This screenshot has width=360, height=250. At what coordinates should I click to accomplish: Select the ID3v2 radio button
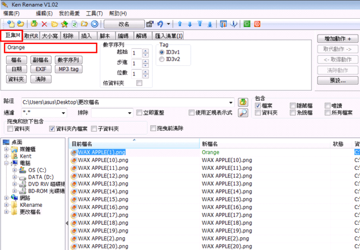tap(162, 59)
